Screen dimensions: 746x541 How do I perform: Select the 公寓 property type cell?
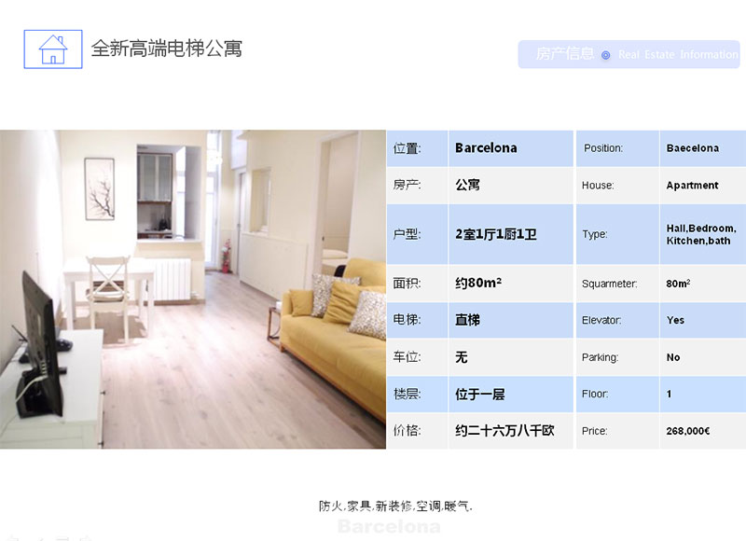pyautogui.click(x=467, y=185)
